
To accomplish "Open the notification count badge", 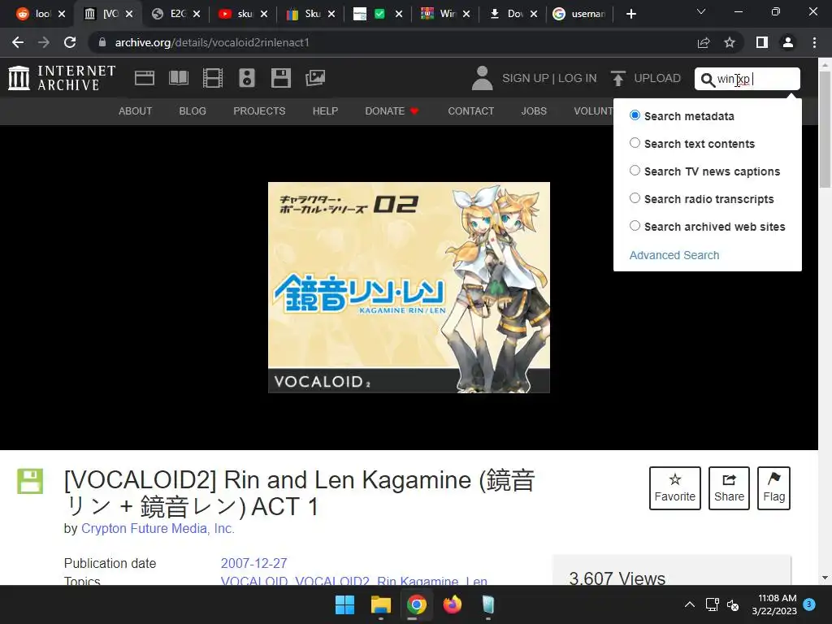I will click(808, 604).
